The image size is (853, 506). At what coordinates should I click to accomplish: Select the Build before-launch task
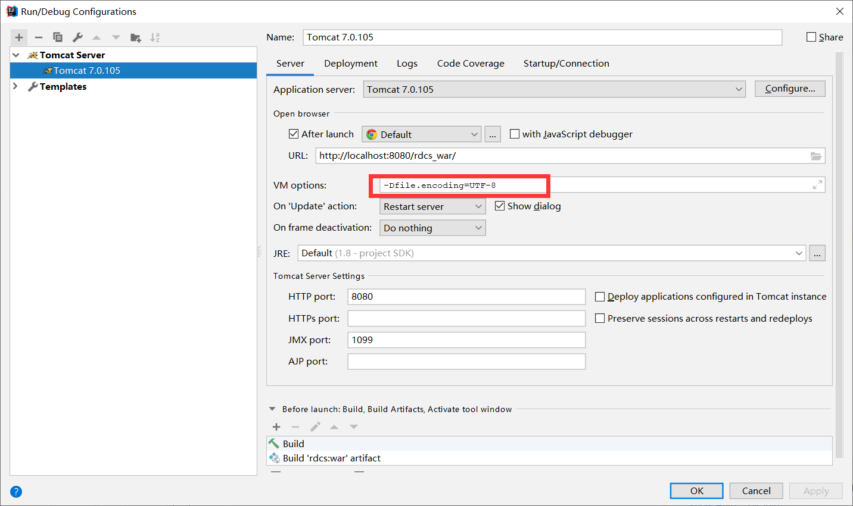(549, 444)
